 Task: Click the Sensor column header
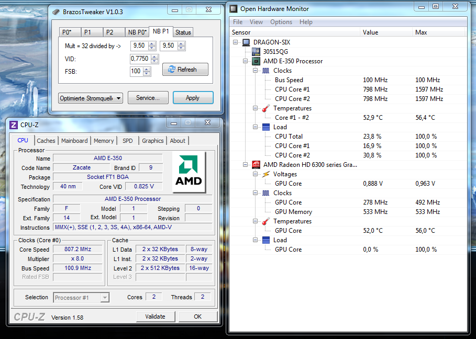click(x=294, y=32)
